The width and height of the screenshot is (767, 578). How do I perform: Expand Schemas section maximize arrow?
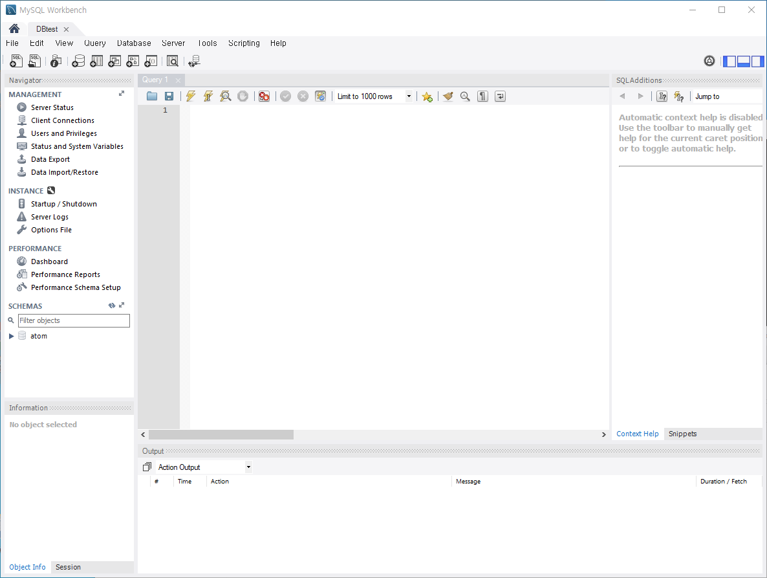tap(122, 305)
